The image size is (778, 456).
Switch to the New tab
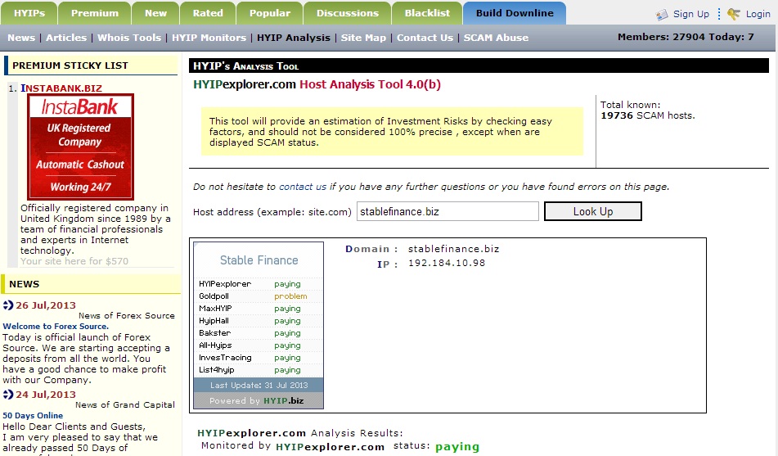(155, 13)
